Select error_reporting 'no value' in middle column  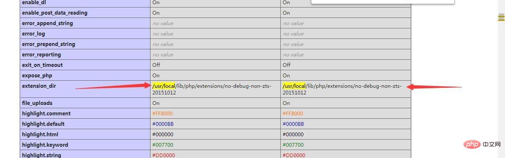163,55
